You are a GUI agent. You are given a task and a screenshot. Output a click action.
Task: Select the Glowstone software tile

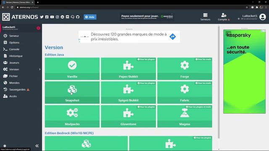pyautogui.click(x=128, y=116)
